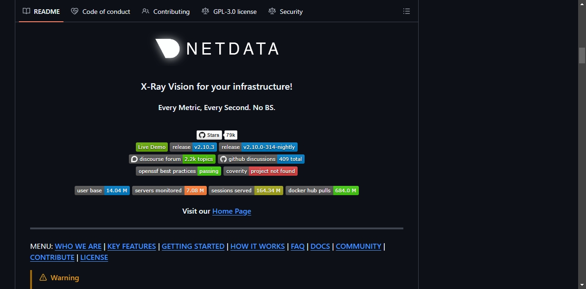This screenshot has height=289, width=586.
Task: Switch to Code of conduct tab
Action: 101,12
